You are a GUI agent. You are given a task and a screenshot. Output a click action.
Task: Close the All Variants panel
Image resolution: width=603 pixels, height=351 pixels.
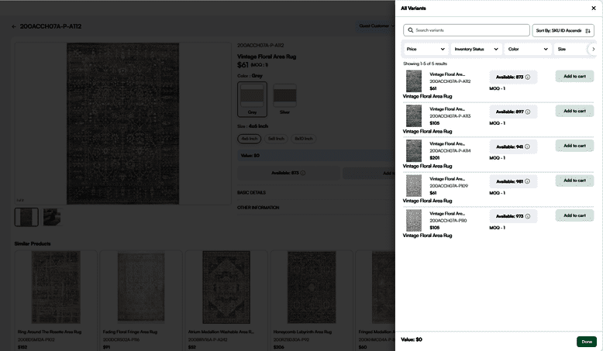[594, 8]
